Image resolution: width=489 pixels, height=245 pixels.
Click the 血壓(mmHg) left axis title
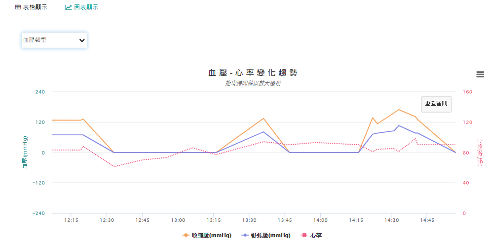[25, 153]
